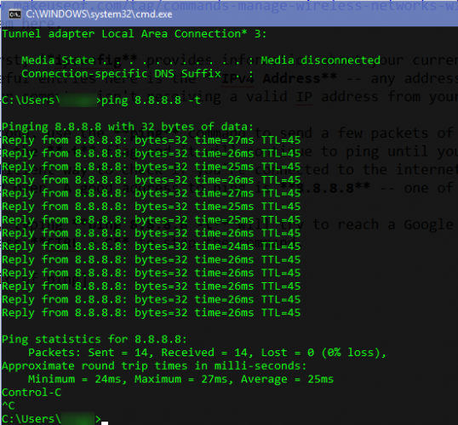Click the cmd.exe icon in title bar
The image size is (458, 425).
14,14
